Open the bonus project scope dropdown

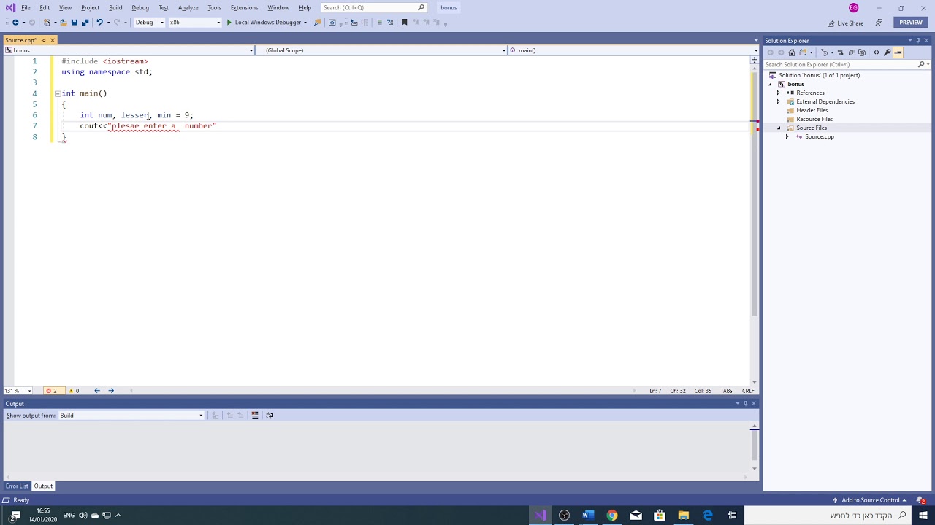click(x=129, y=50)
